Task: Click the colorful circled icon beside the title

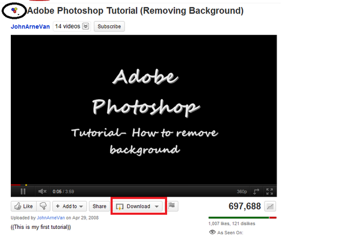Action: tap(15, 10)
